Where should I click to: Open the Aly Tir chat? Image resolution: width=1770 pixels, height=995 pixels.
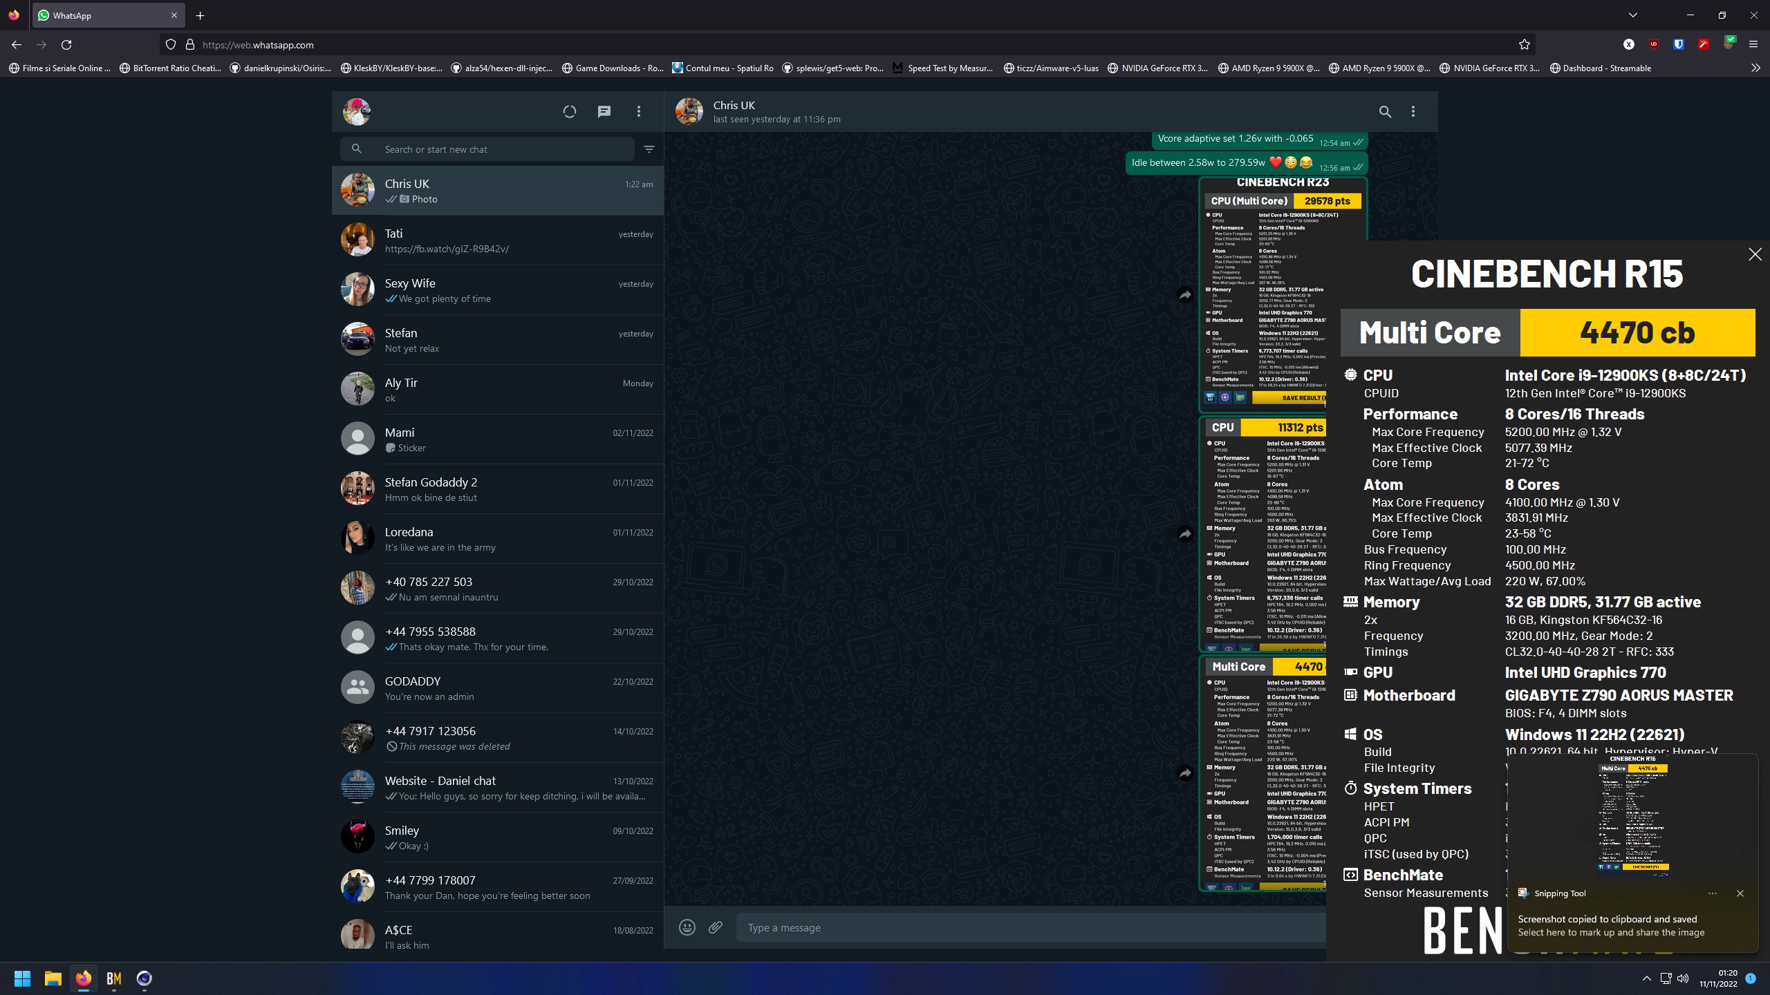pos(498,390)
